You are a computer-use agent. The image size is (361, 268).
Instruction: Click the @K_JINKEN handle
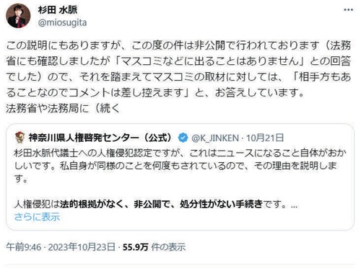215,138
